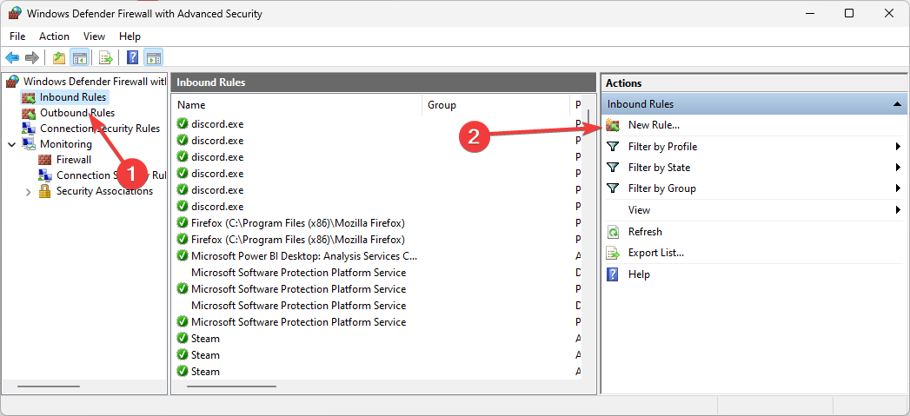Click the Export List toolbar icon
Screen dimensions: 910x416
[105, 57]
